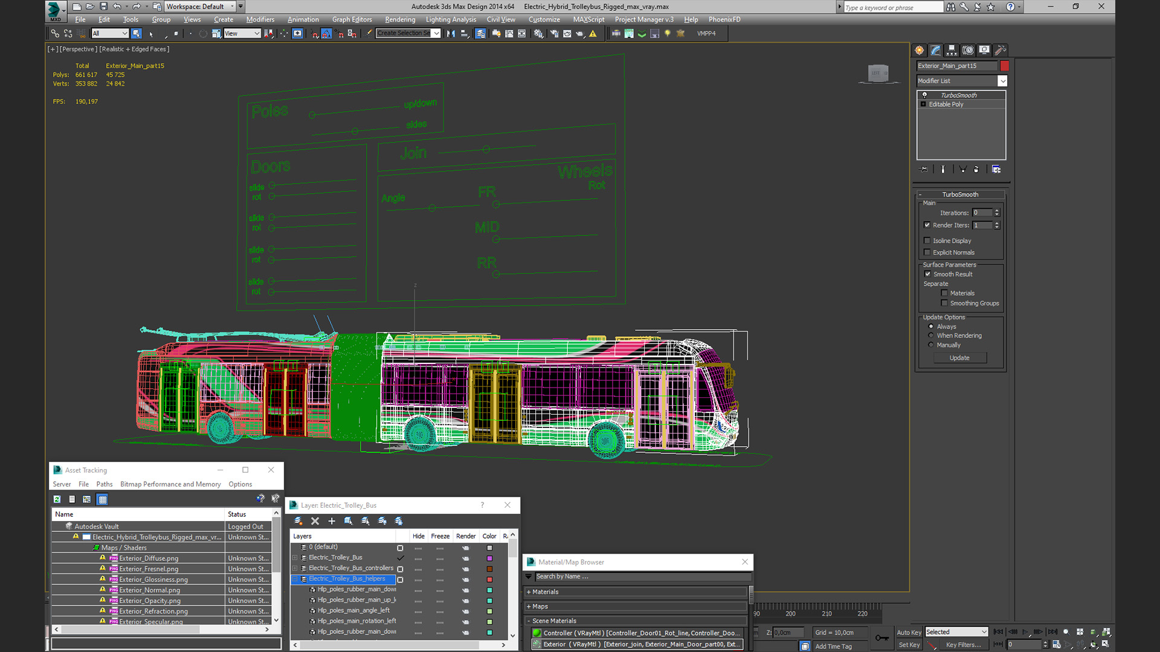Open the Modifier List dropdown
This screenshot has width=1160, height=652.
click(1002, 81)
